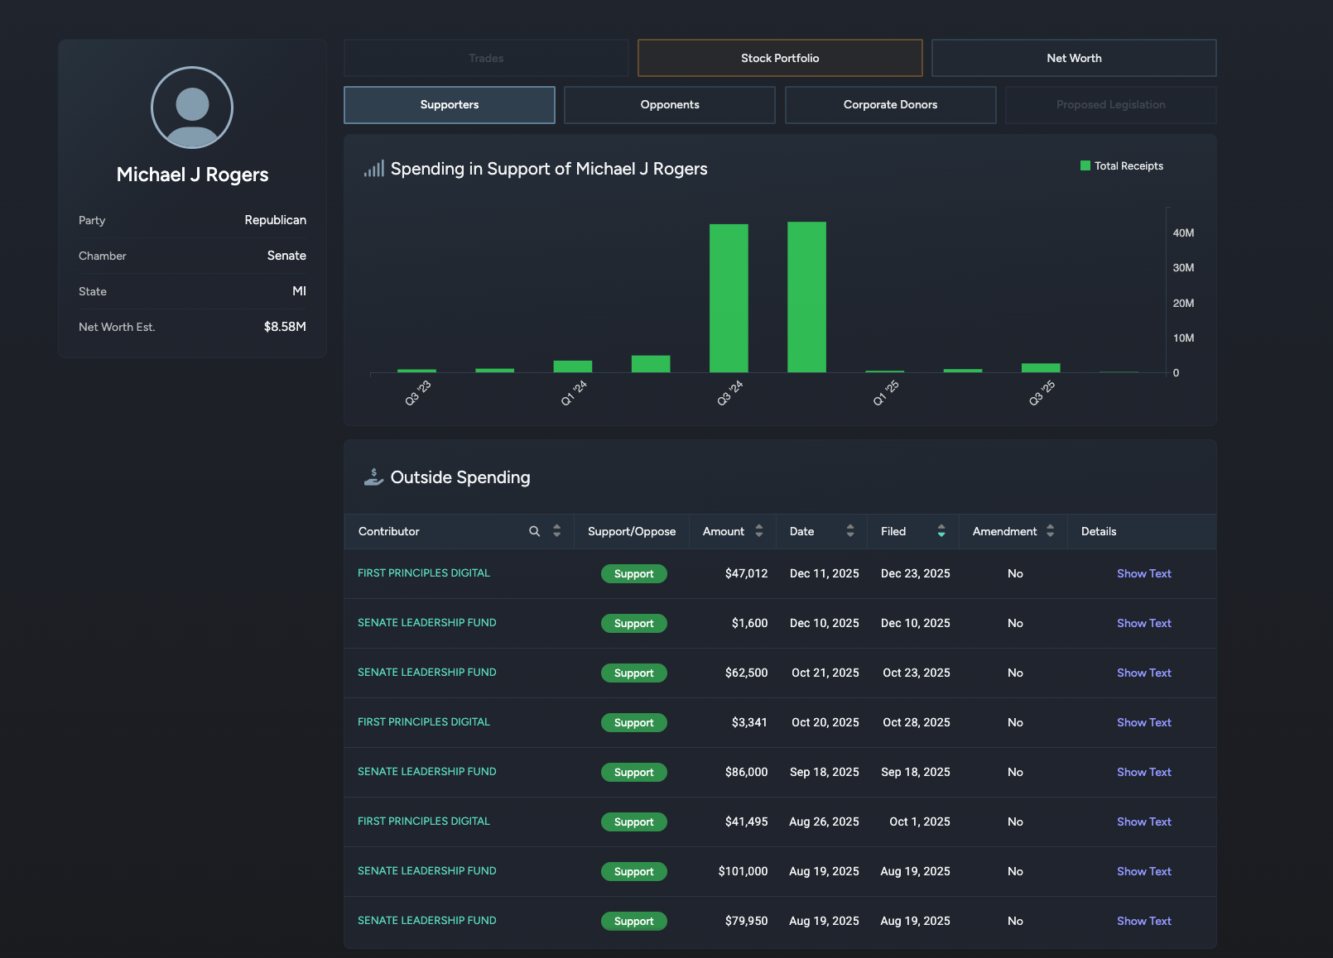This screenshot has height=958, width=1333.
Task: Open Senate Leadership Fund $1,600 contributor link
Action: pyautogui.click(x=426, y=623)
